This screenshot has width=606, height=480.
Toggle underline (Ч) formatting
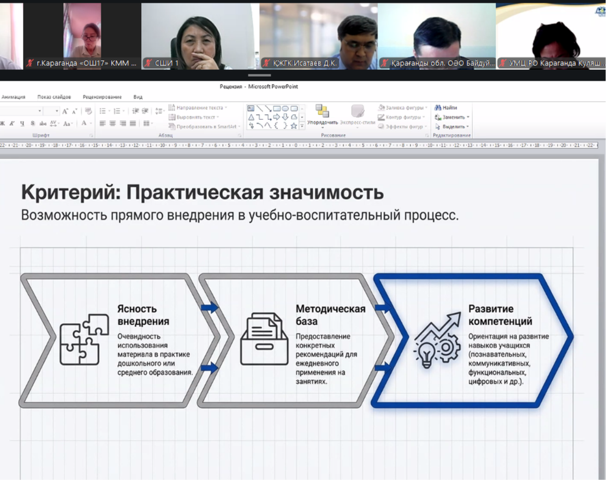pos(22,124)
